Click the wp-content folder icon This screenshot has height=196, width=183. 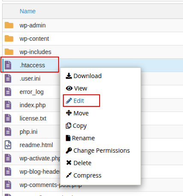[x=9, y=39]
